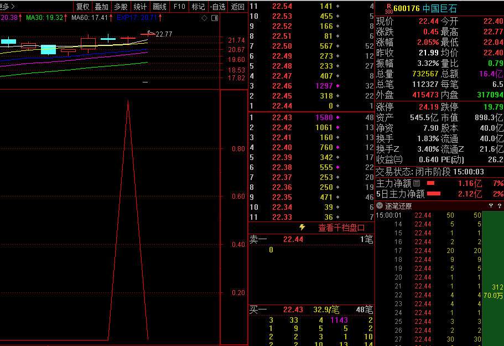This screenshot has height=346, width=504.
Task: Toggle -自选 to remove from watchlist
Action: (218, 7)
